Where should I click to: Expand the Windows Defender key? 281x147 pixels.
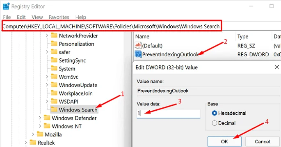40,118
